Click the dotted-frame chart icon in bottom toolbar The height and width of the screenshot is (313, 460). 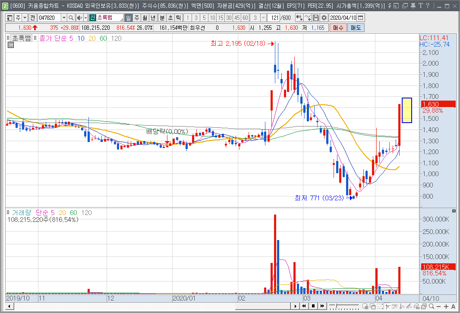(380, 306)
